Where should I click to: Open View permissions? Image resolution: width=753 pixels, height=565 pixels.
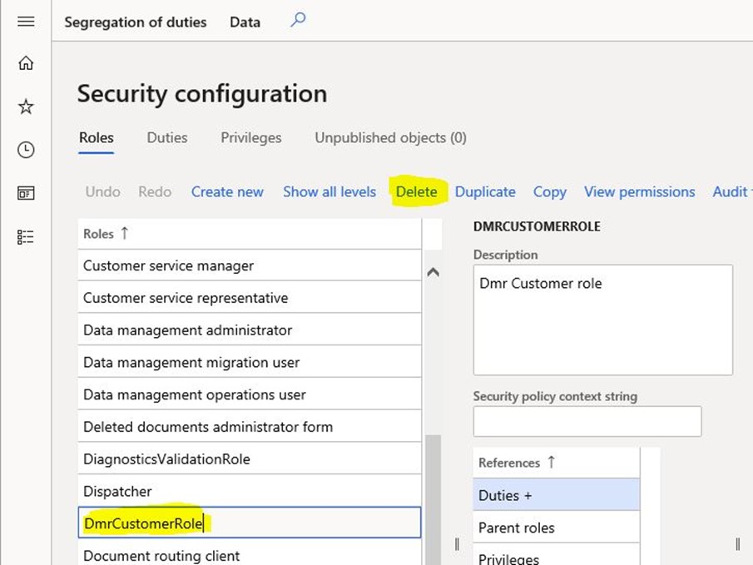click(x=640, y=191)
